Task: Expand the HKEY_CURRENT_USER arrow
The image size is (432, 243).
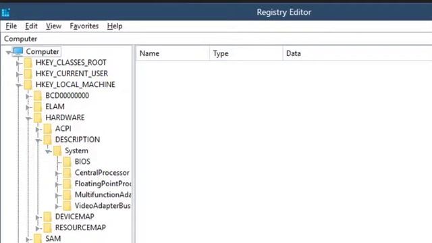Action: tap(18, 74)
